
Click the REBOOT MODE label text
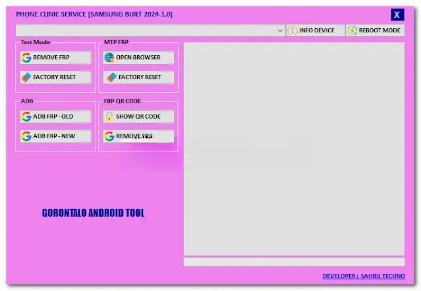coord(379,30)
